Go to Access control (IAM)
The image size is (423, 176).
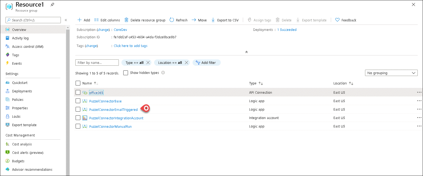28,46
